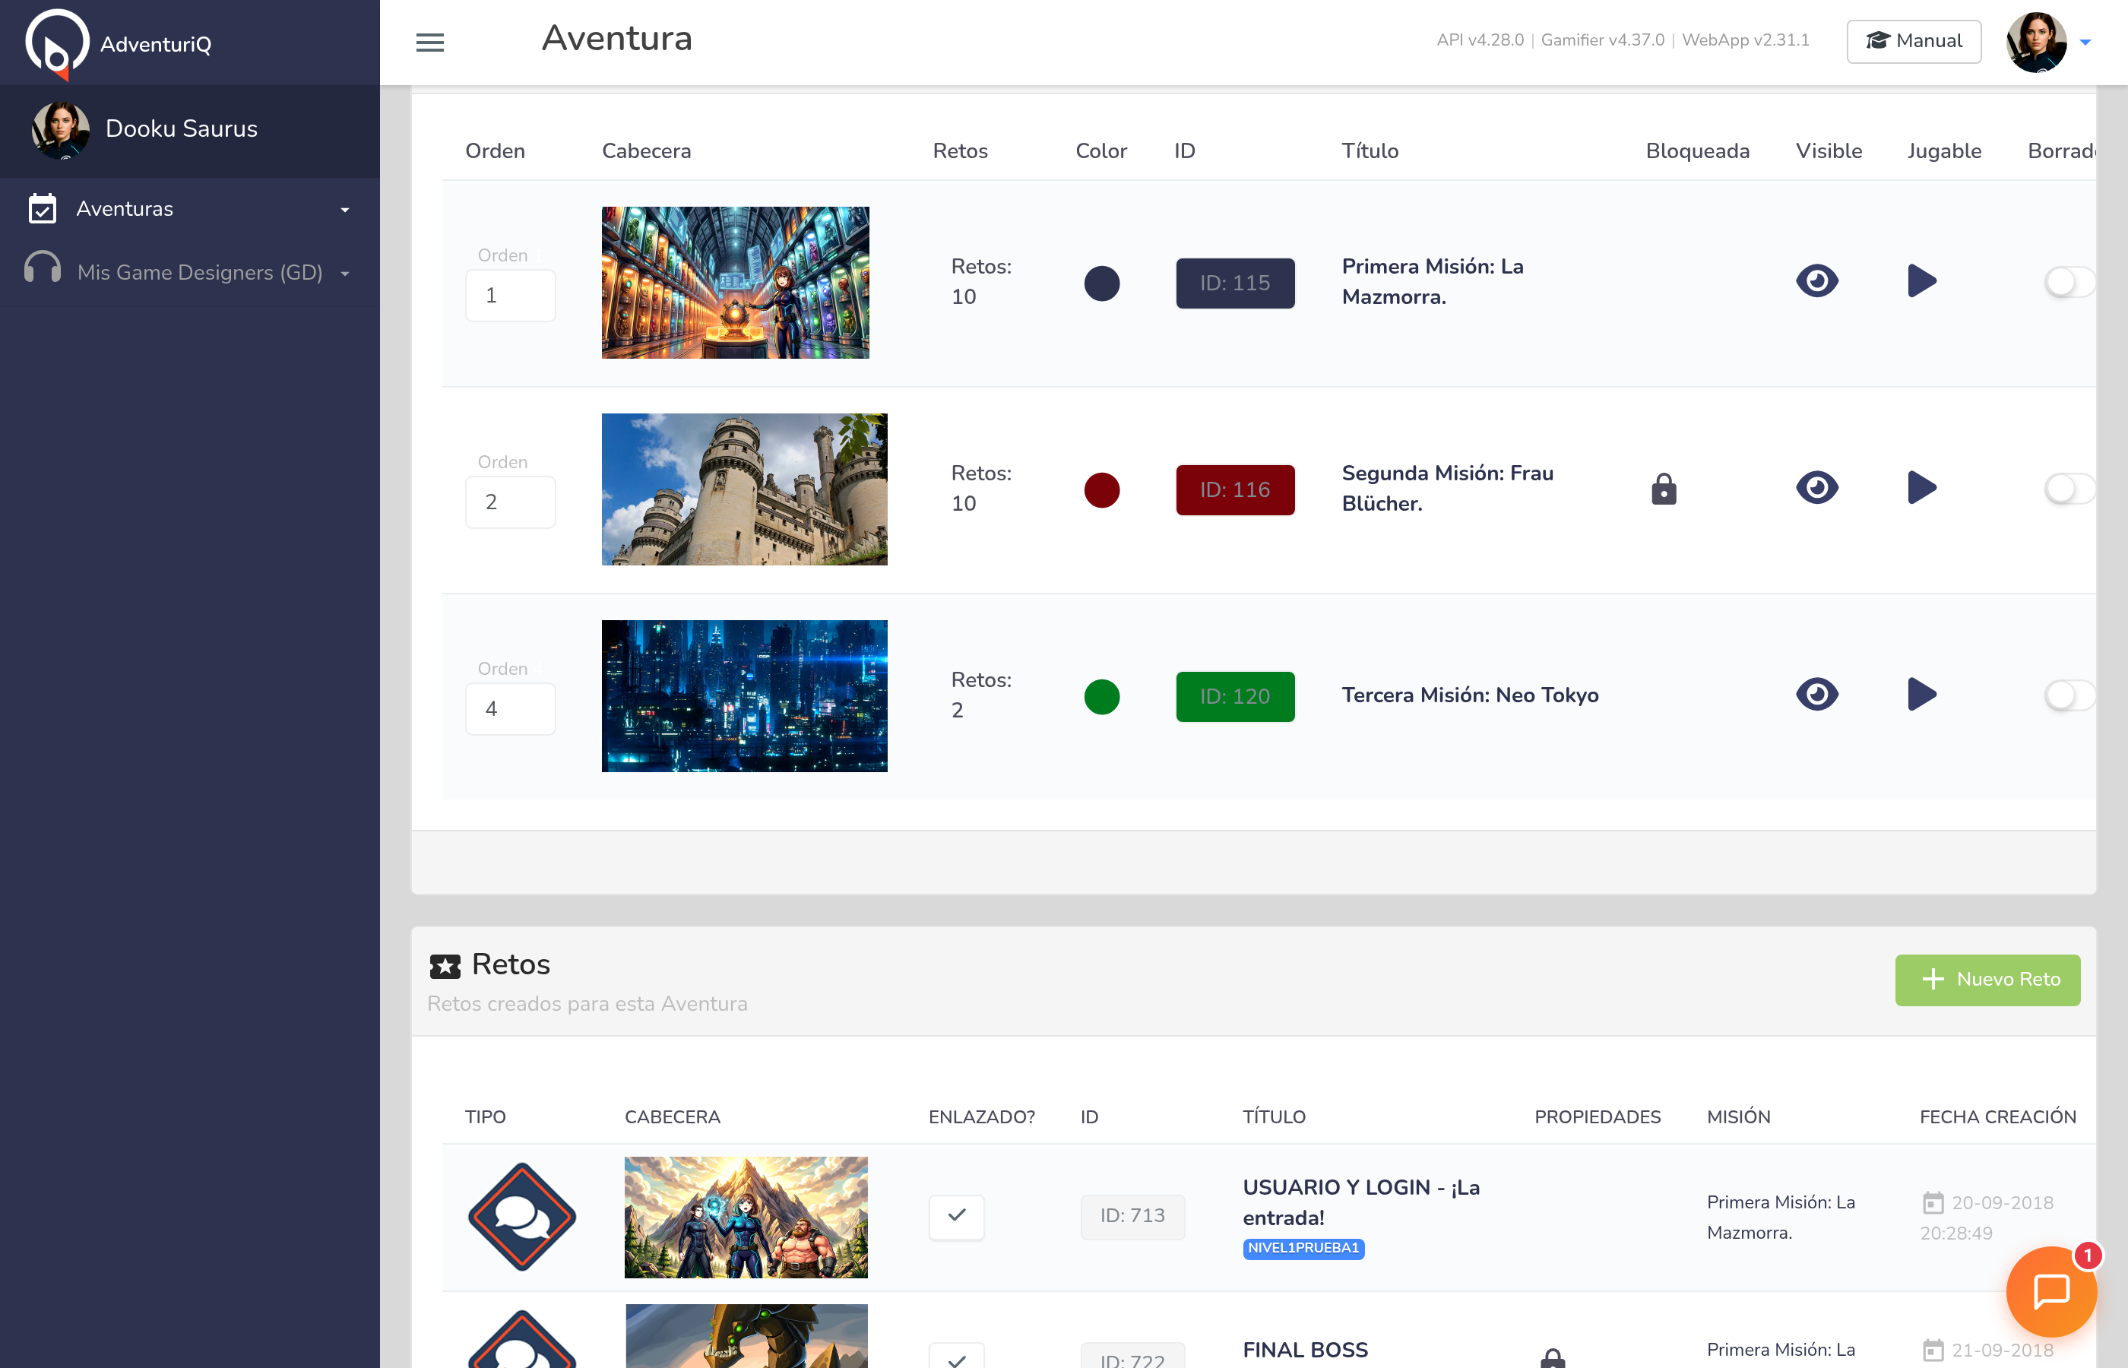2128x1368 pixels.
Task: Click the dark red color dot for mission 116
Action: coord(1101,490)
